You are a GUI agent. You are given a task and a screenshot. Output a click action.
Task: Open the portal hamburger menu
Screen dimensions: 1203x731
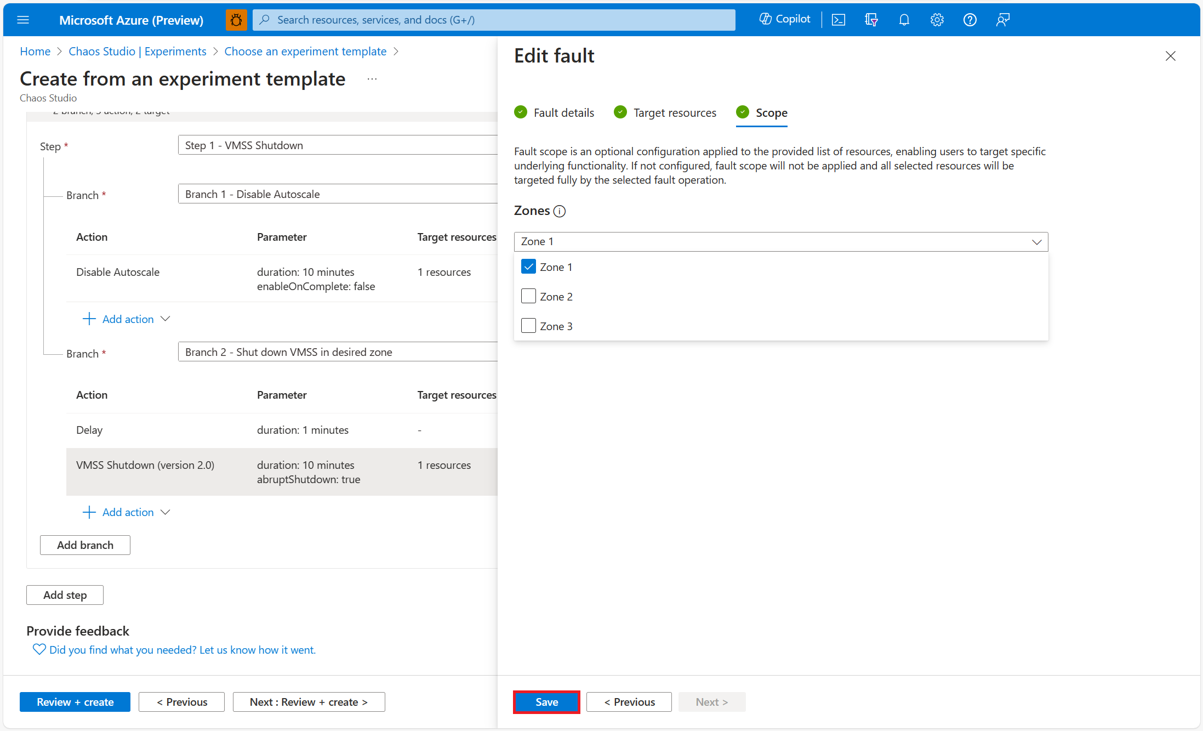pos(23,19)
